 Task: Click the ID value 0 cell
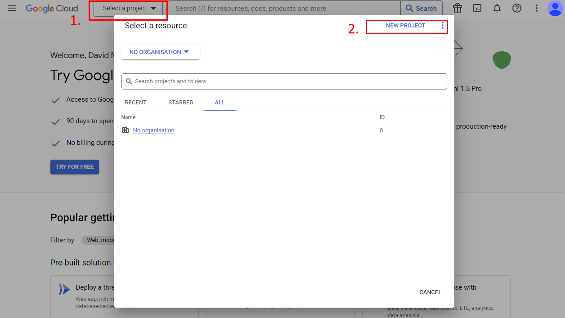click(x=381, y=130)
